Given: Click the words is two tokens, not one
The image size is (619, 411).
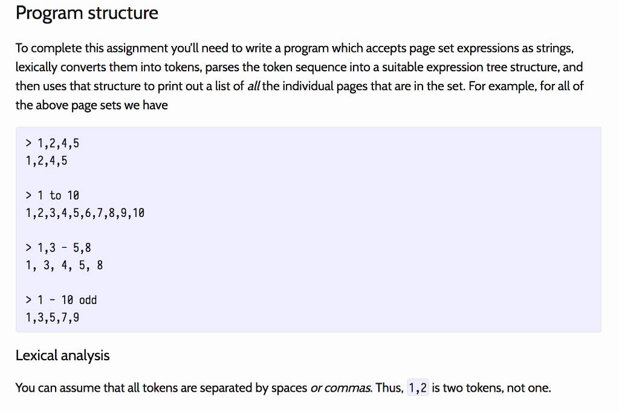Looking at the screenshot, I should tap(491, 387).
